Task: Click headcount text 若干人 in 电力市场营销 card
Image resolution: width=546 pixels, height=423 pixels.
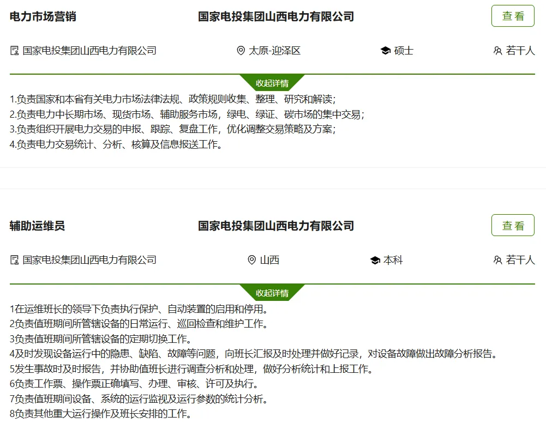Action: 520,51
